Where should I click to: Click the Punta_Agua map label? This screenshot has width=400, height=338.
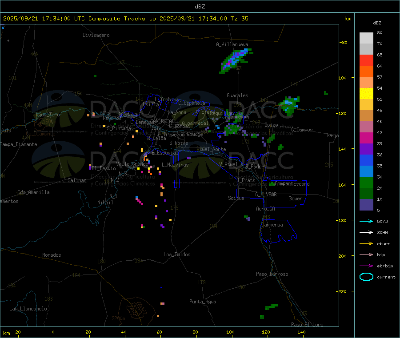tap(203, 302)
